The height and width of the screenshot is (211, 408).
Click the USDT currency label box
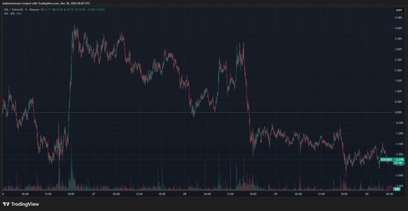(x=398, y=10)
